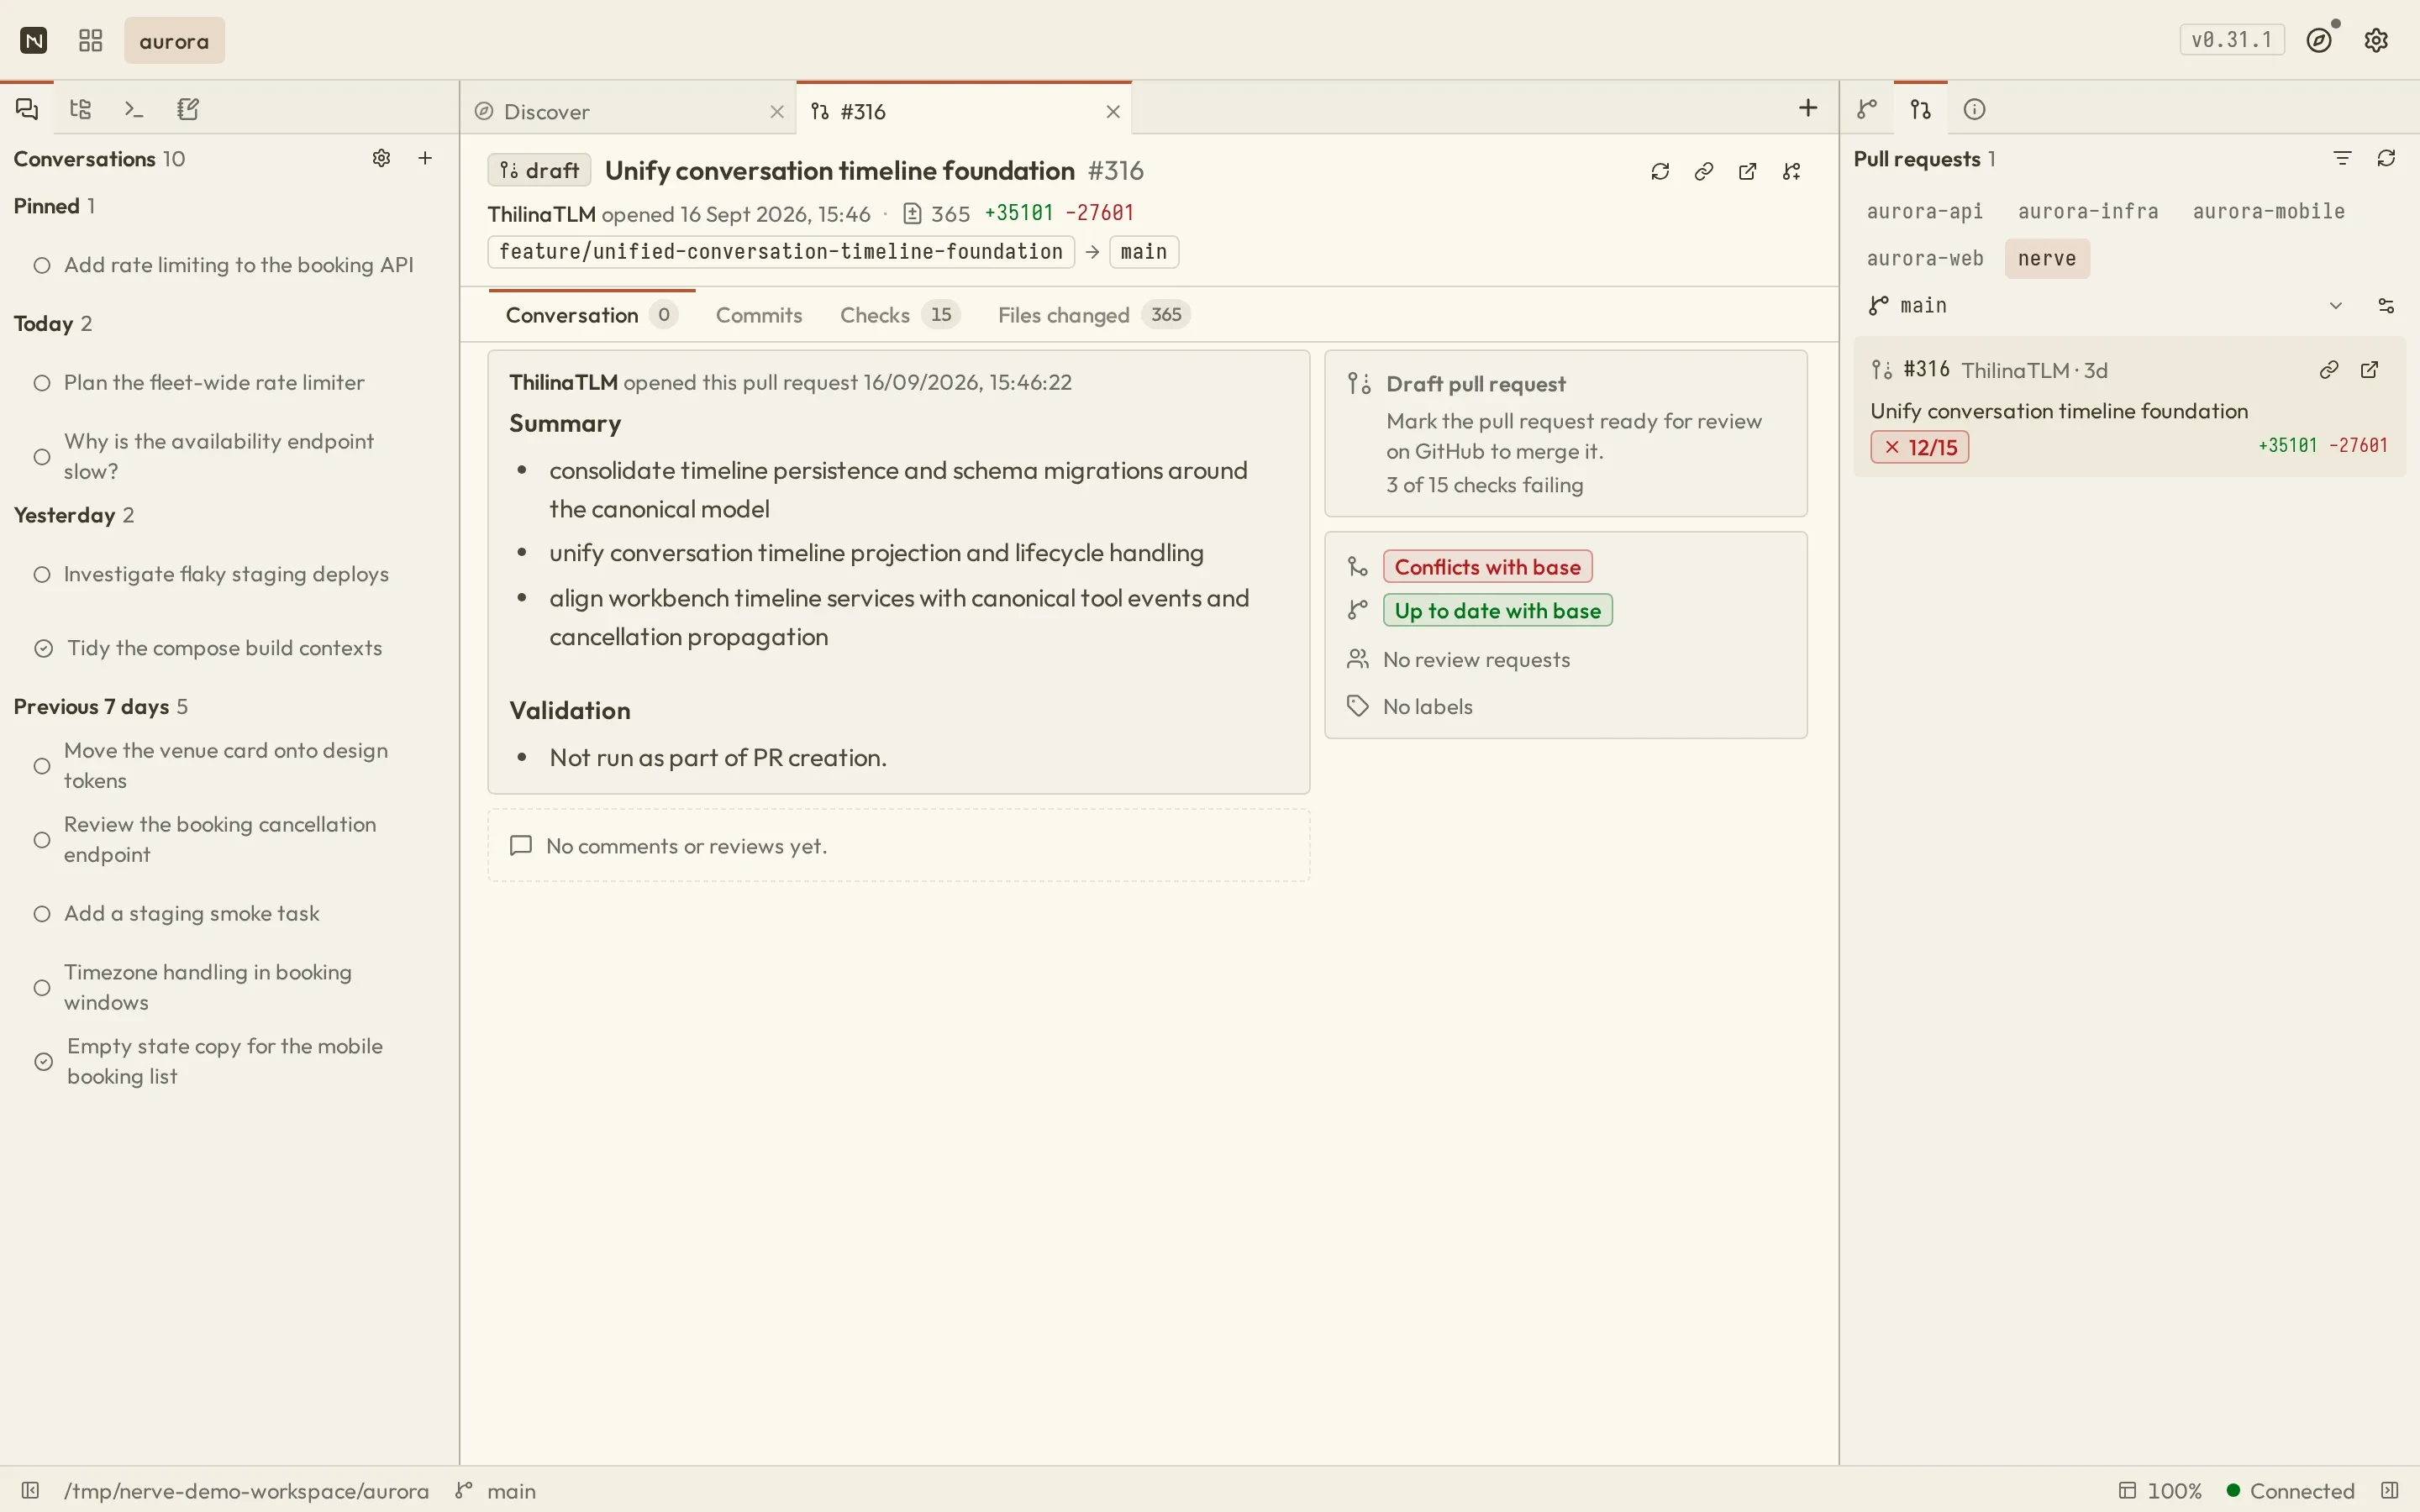
Task: Open PR #316 externally from its header
Action: tap(1748, 172)
